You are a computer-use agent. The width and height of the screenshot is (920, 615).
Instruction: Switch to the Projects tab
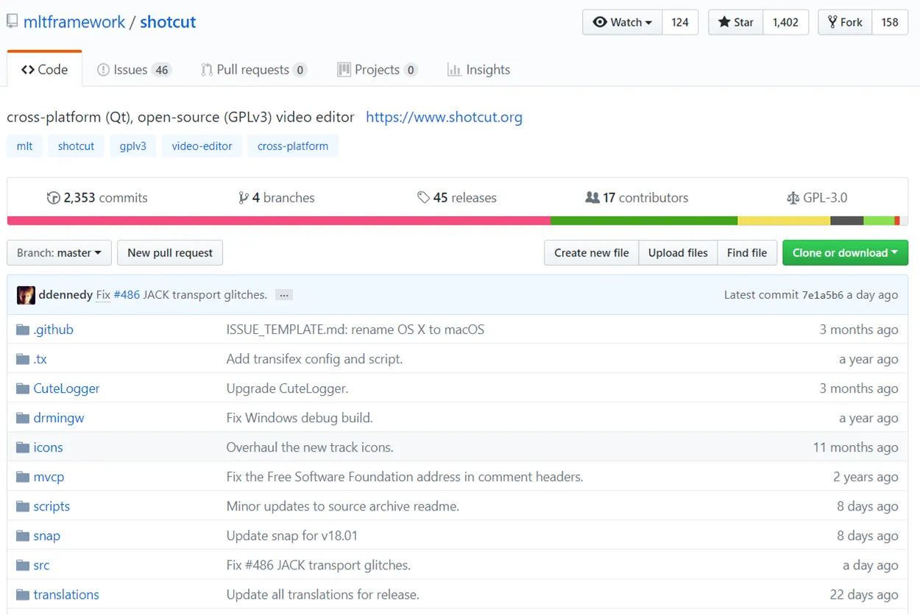pos(377,70)
